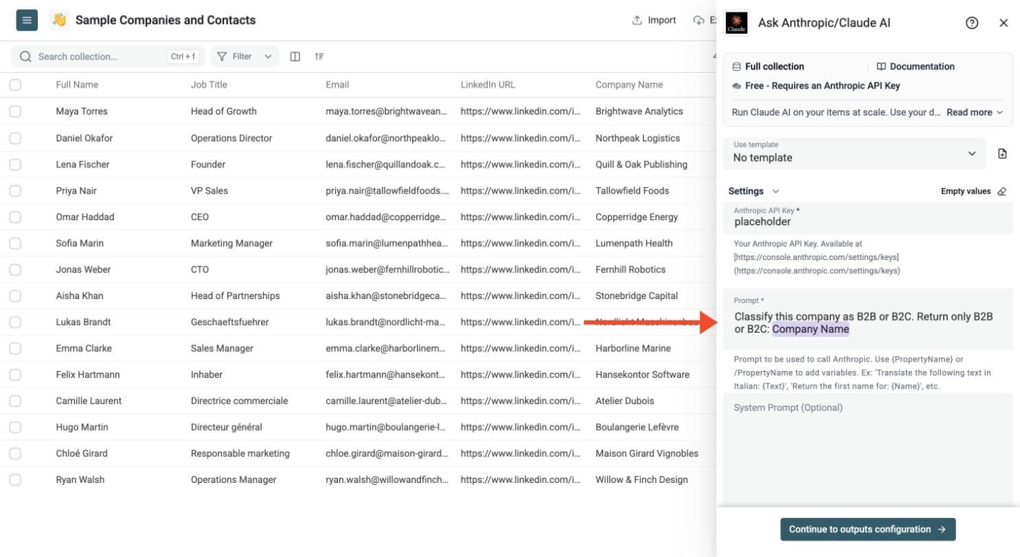Collapse the Settings section chevron
1020x557 pixels.
775,191
